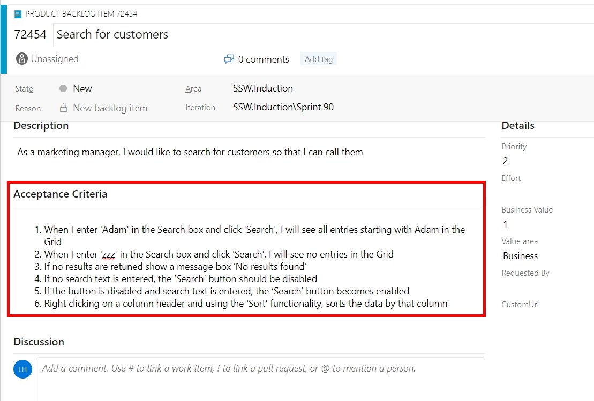Collapse the Acceptance Criteria section header

click(60, 194)
